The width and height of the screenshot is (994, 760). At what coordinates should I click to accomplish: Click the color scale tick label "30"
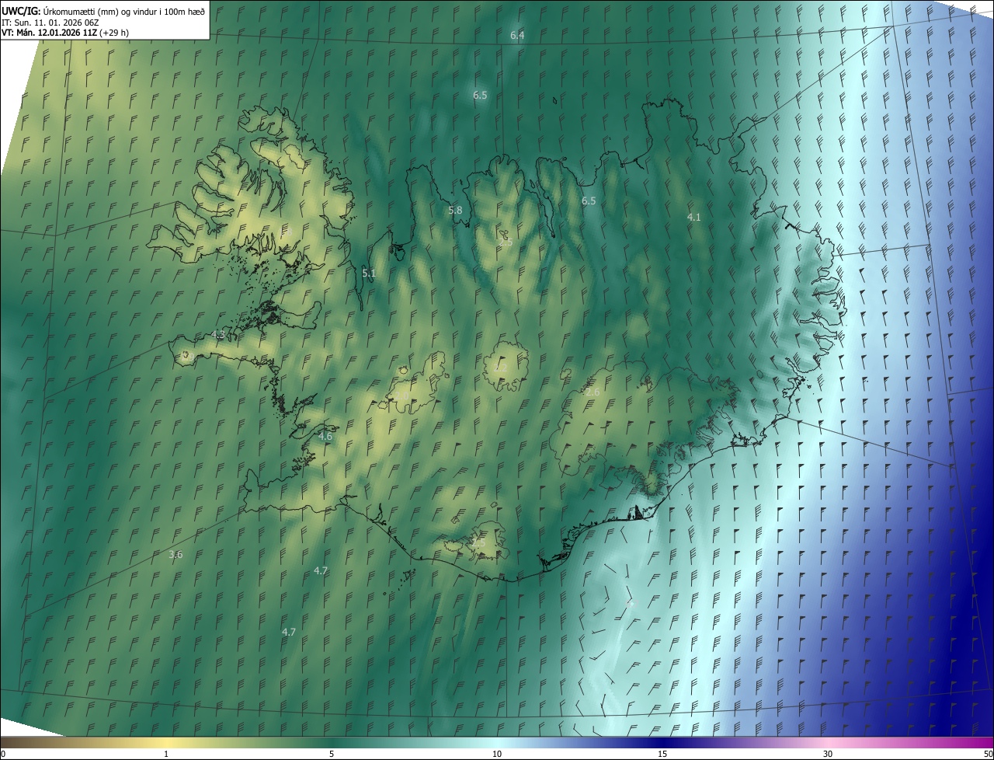[x=828, y=754]
